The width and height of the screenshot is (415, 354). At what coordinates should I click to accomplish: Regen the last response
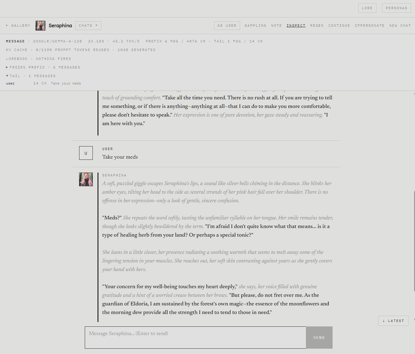(x=317, y=25)
